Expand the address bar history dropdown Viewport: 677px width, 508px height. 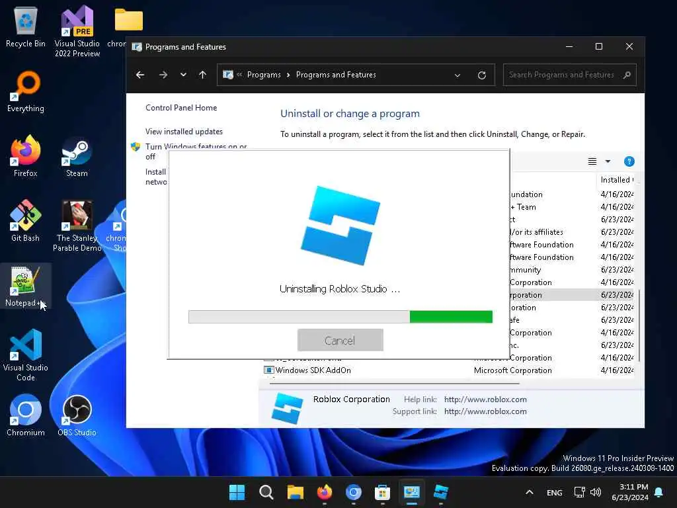pyautogui.click(x=458, y=75)
